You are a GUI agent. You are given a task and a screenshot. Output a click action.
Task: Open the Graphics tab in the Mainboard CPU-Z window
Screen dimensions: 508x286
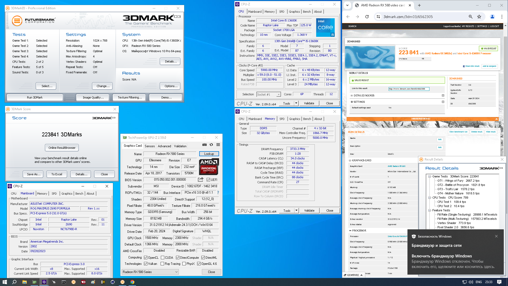pos(67,194)
